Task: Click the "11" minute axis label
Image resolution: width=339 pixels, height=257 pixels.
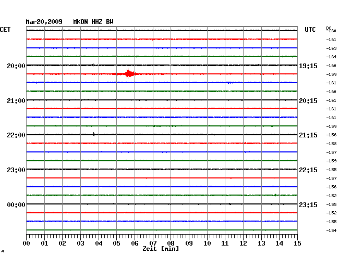Action: [x=225, y=243]
